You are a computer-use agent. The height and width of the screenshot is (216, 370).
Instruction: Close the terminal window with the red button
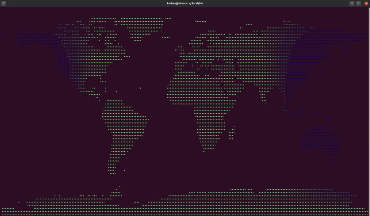pos(366,3)
